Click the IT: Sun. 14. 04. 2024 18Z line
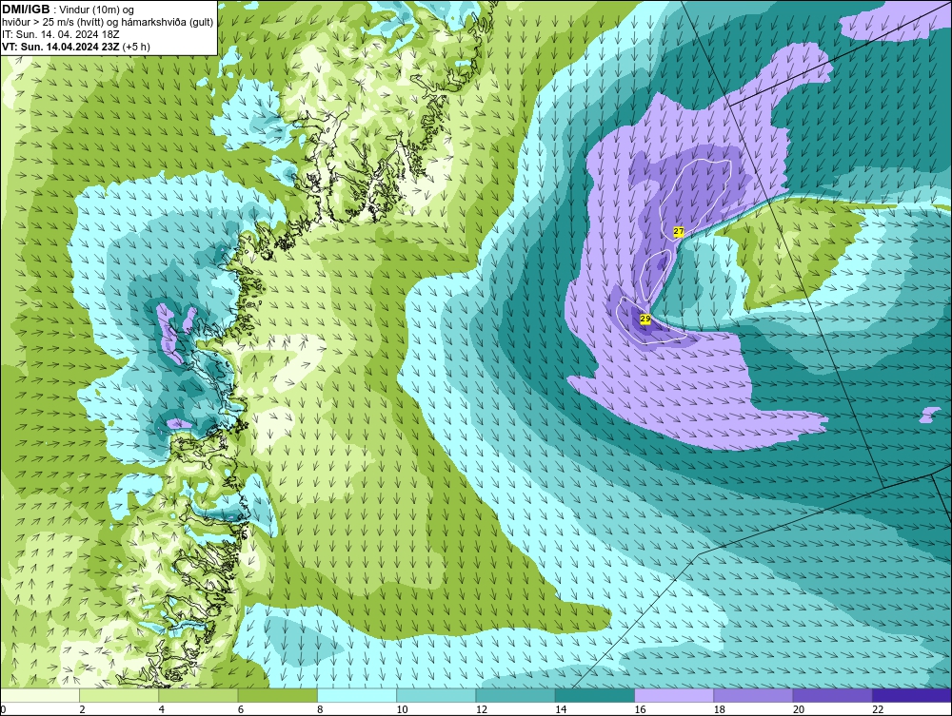The image size is (952, 716). pos(61,34)
